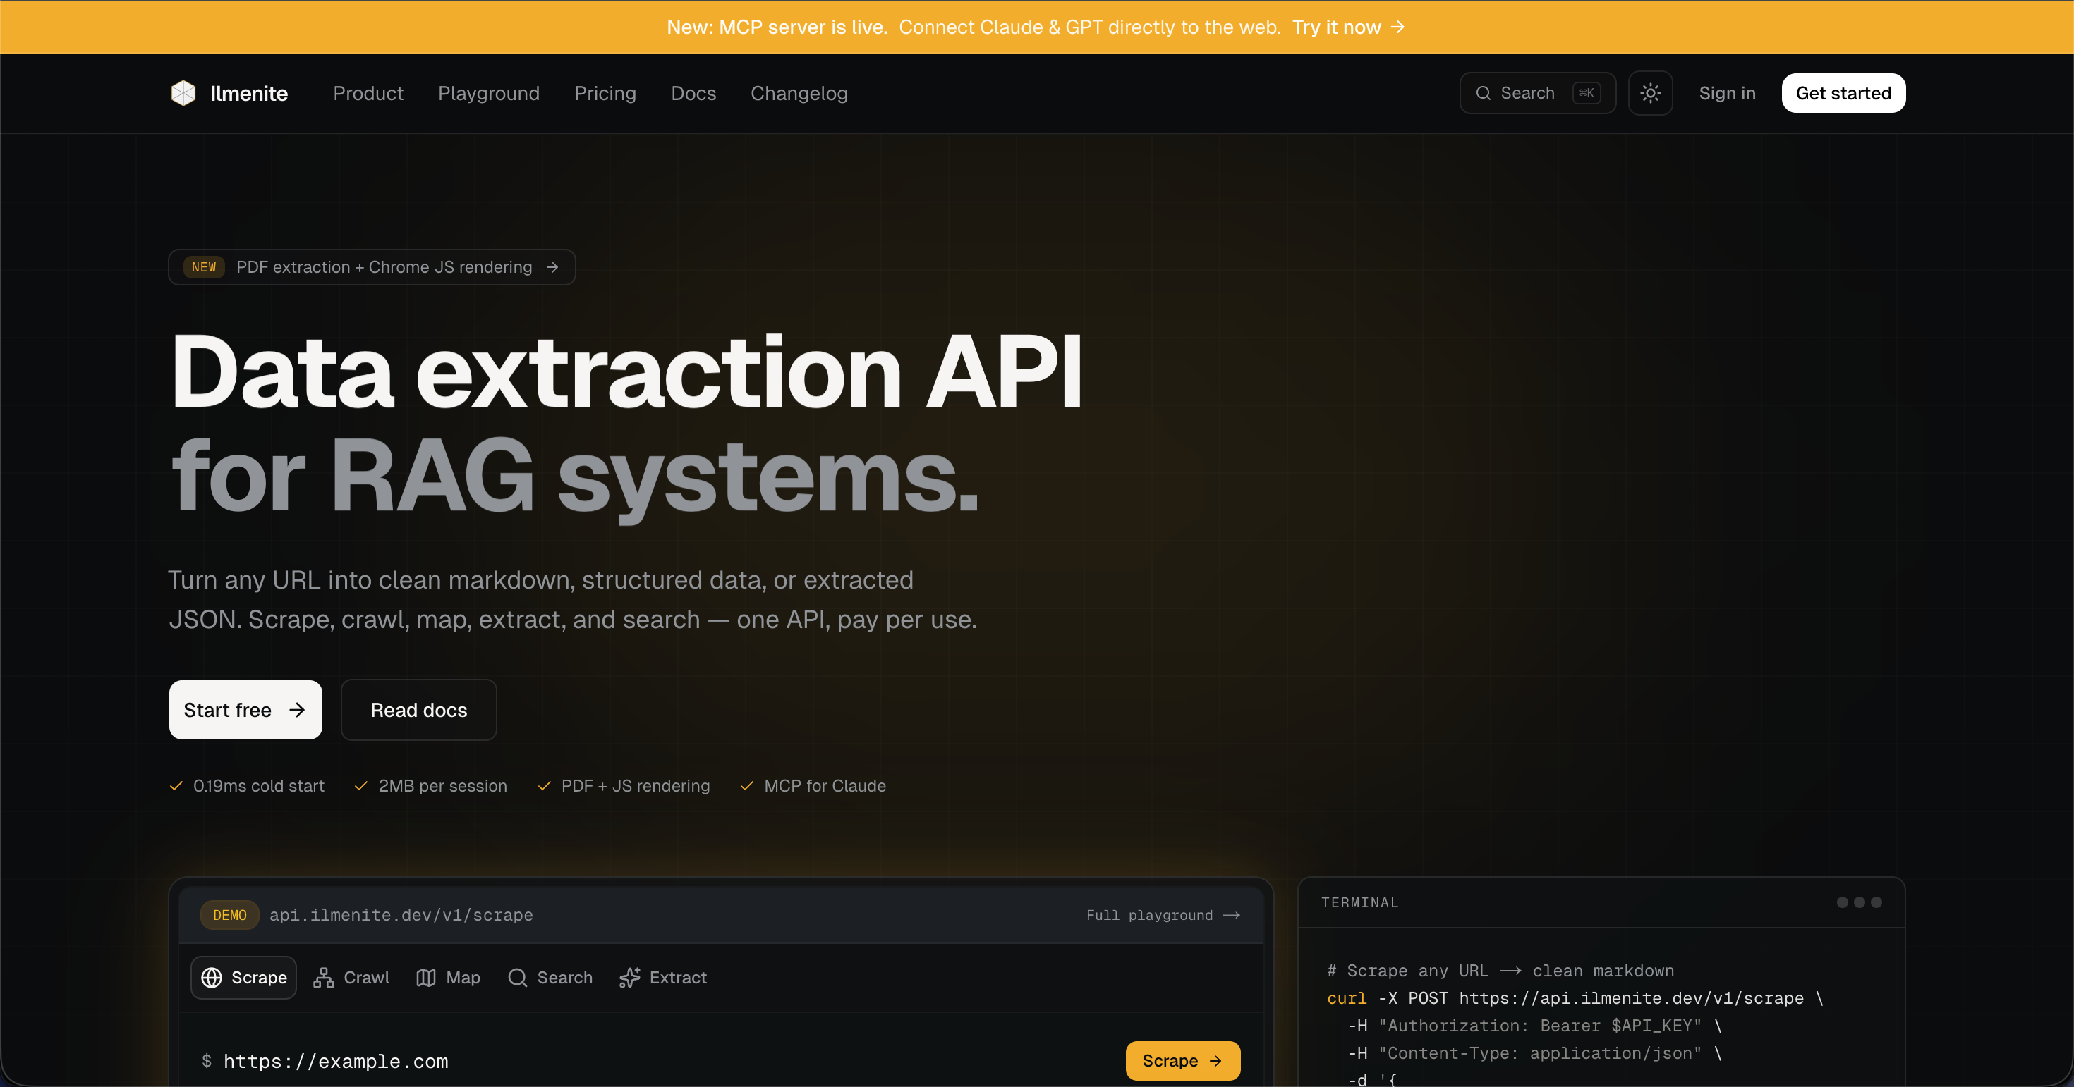This screenshot has width=2074, height=1087.
Task: Open the Playground nav link
Action: 489,93
